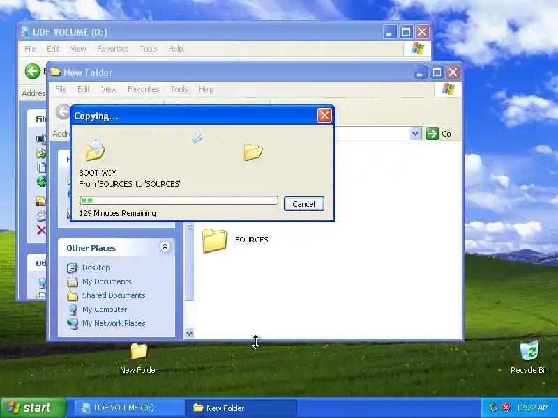
Task: Open Edit menu in New Folder window
Action: click(x=84, y=89)
